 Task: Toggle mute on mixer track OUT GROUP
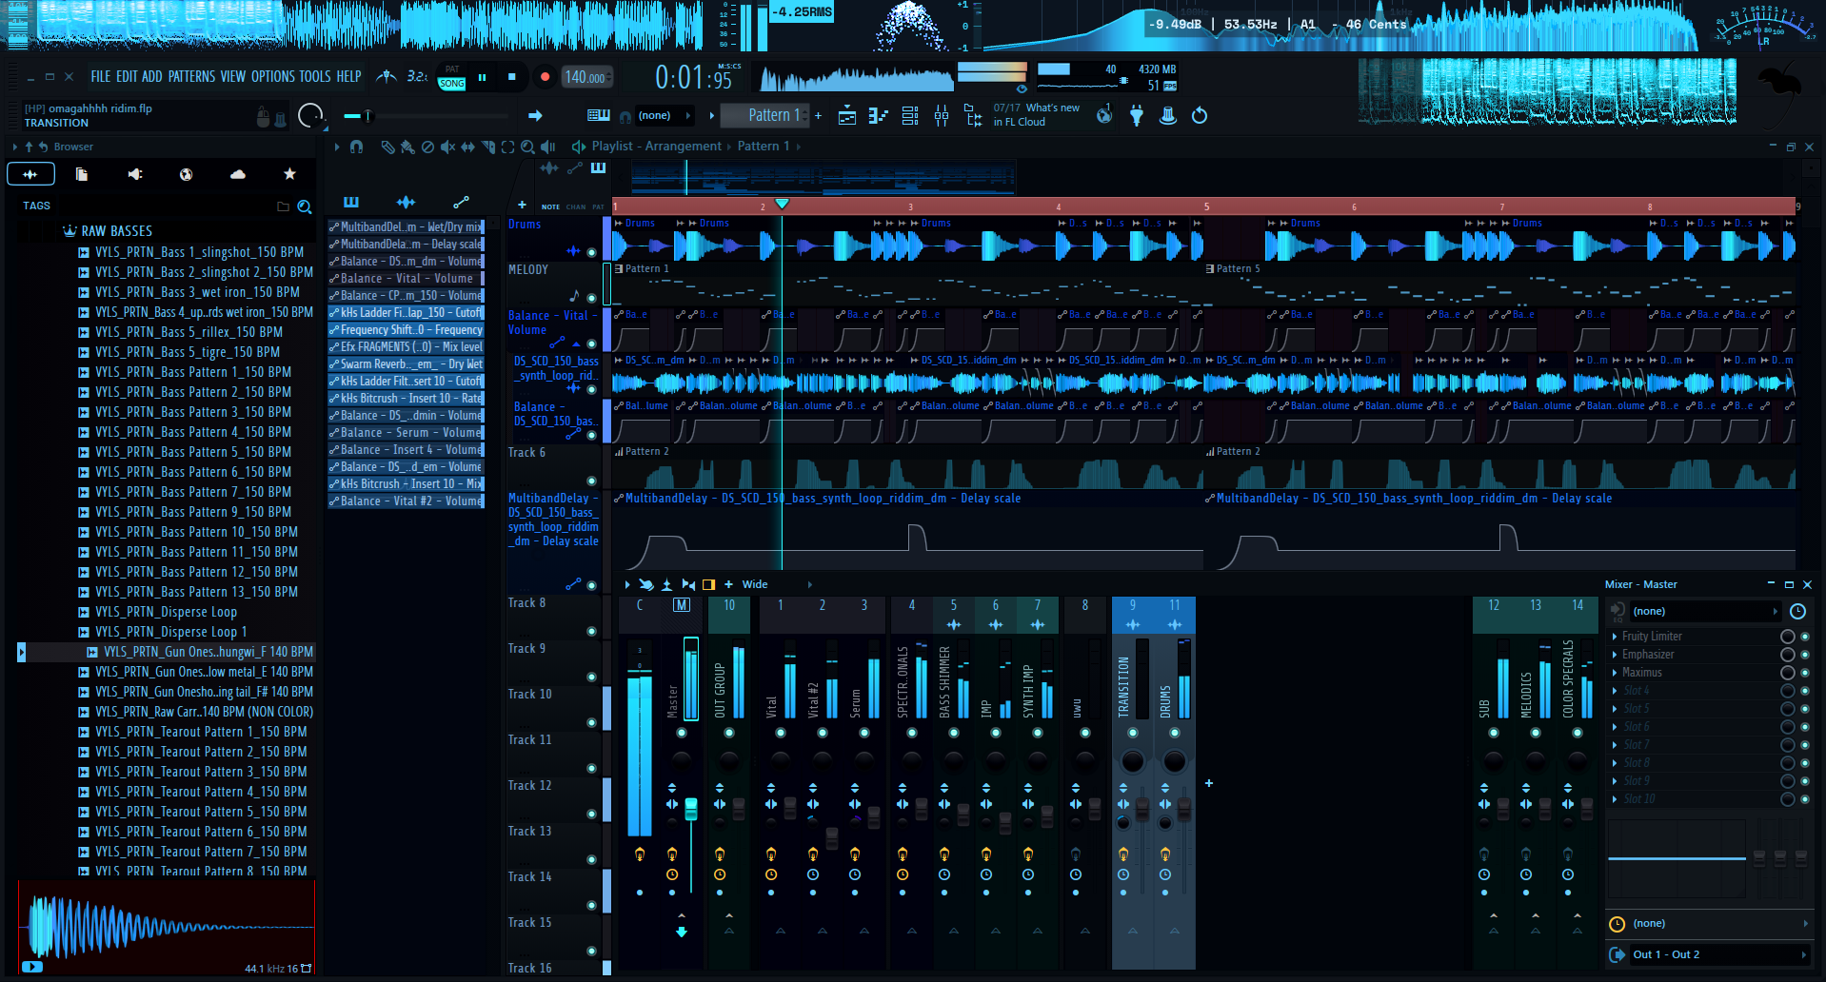pyautogui.click(x=729, y=733)
